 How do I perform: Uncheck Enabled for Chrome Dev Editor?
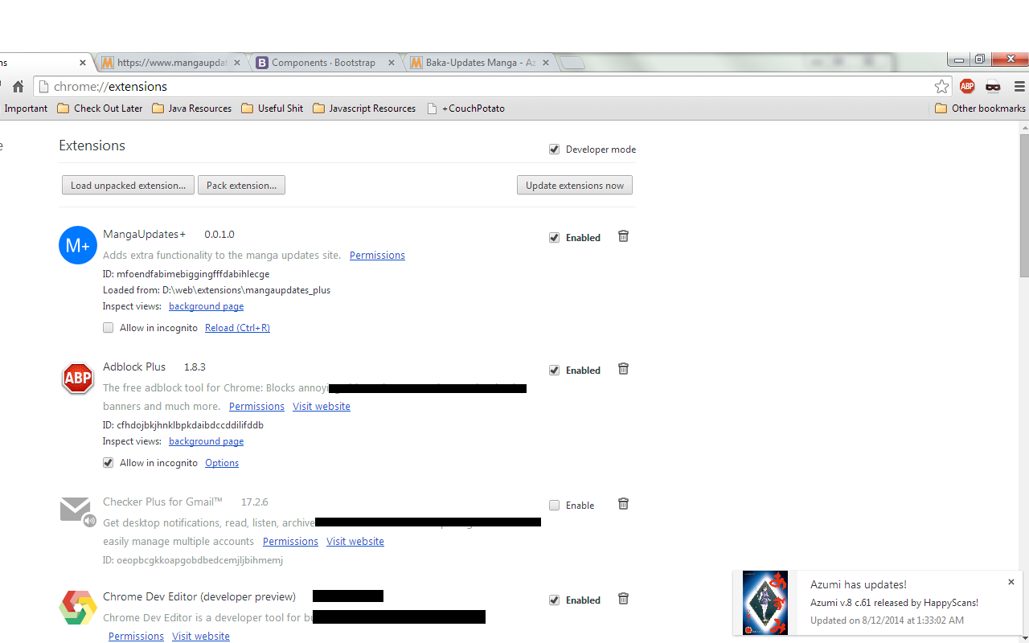(554, 600)
